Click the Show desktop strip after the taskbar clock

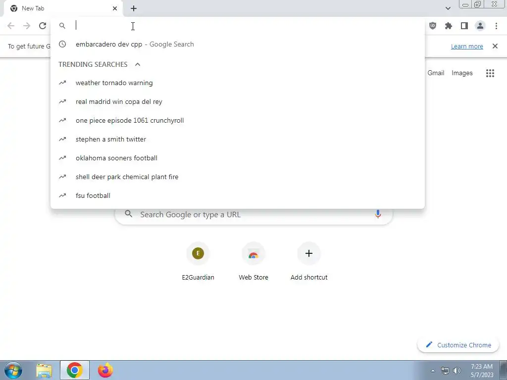click(503, 371)
